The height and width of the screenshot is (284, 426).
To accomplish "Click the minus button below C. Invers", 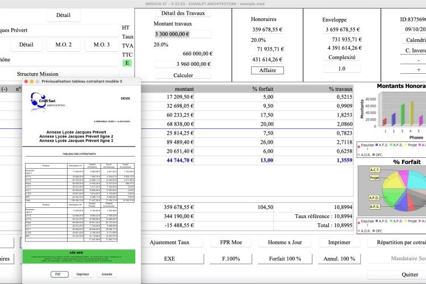I will pyautogui.click(x=414, y=60).
